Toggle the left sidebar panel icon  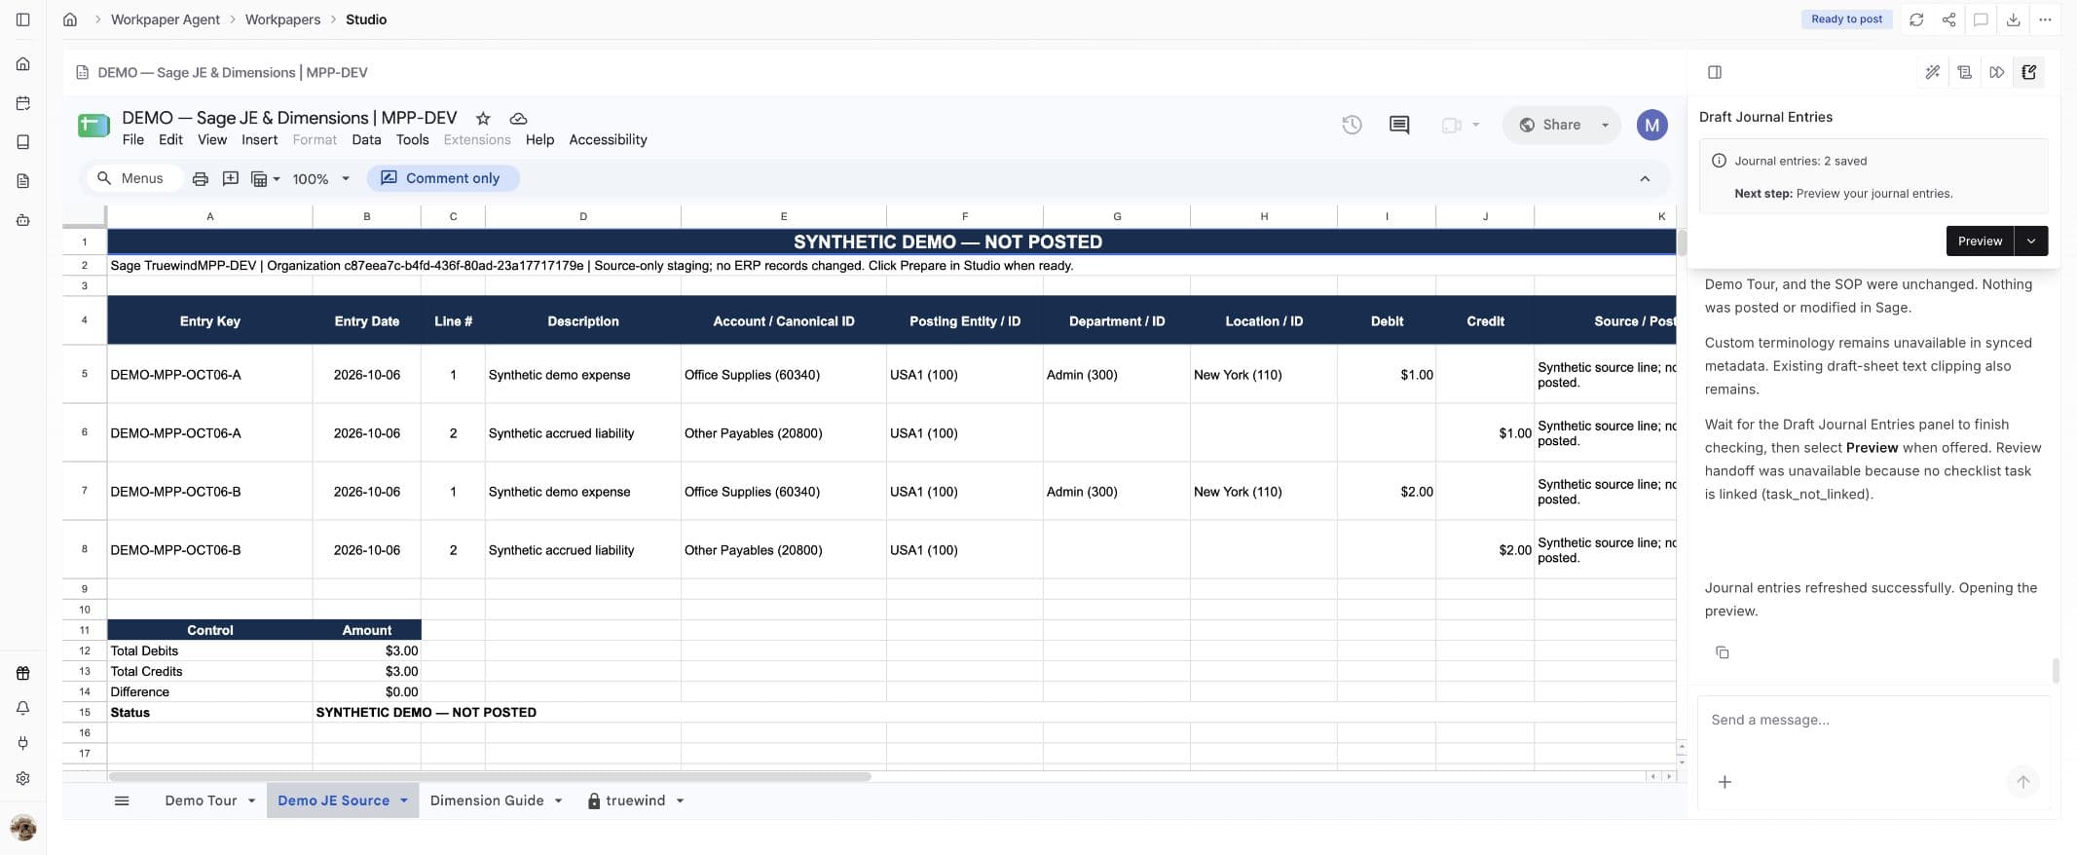click(23, 19)
